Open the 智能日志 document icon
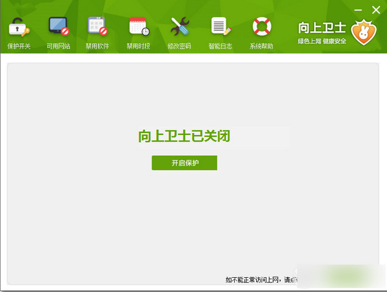This screenshot has height=292, width=387. pyautogui.click(x=221, y=26)
